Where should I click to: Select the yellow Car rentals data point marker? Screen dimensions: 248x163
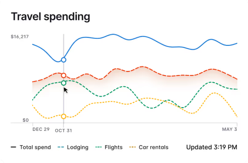pyautogui.click(x=64, y=116)
